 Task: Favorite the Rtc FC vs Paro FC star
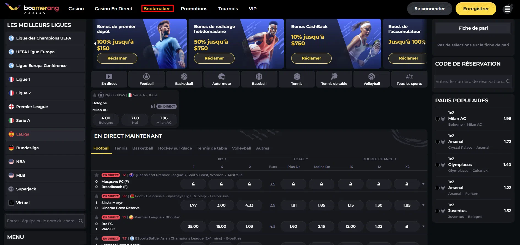point(97,217)
